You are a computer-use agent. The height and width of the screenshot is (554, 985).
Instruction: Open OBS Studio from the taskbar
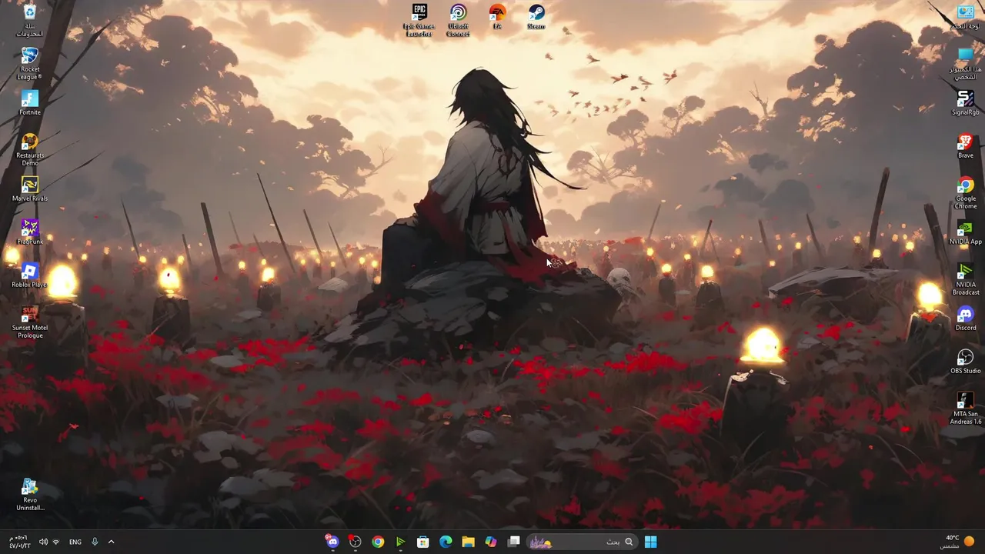coord(355,542)
